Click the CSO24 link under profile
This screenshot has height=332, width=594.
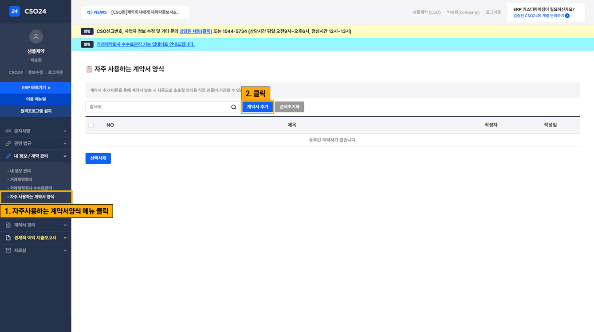(16, 72)
